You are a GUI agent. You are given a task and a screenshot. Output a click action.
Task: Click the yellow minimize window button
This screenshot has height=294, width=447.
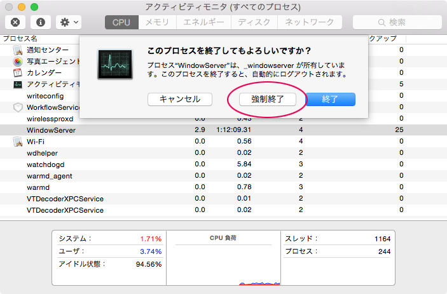click(22, 7)
